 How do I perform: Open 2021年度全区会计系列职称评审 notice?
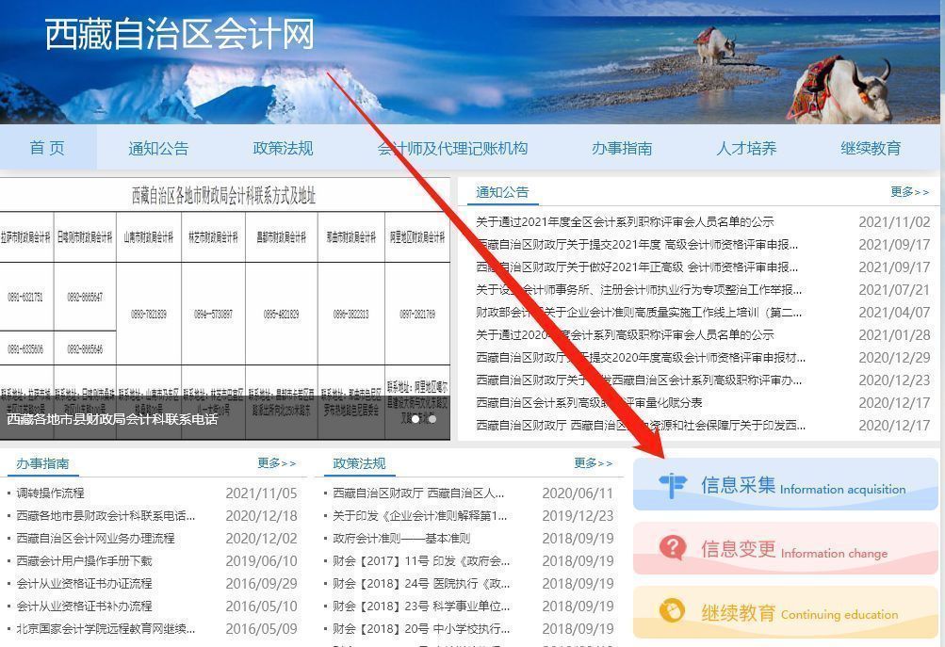point(625,222)
